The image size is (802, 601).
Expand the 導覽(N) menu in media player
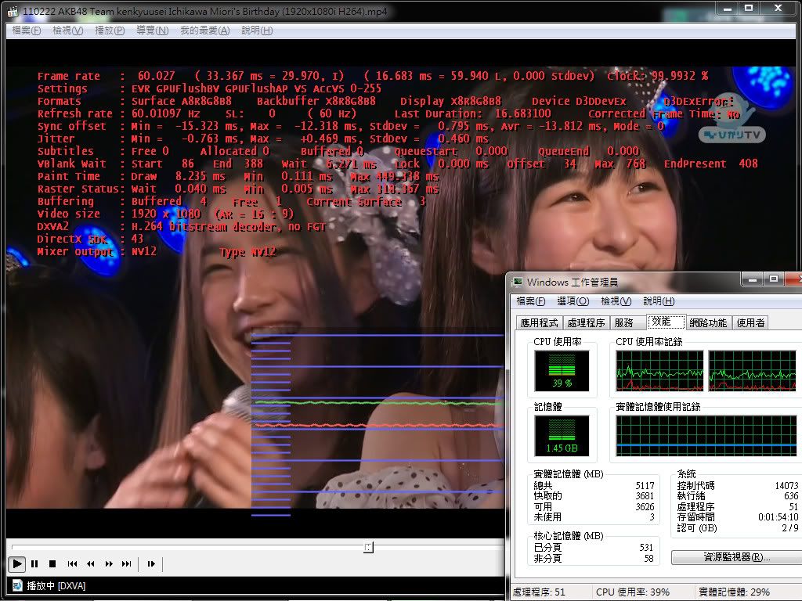(152, 31)
